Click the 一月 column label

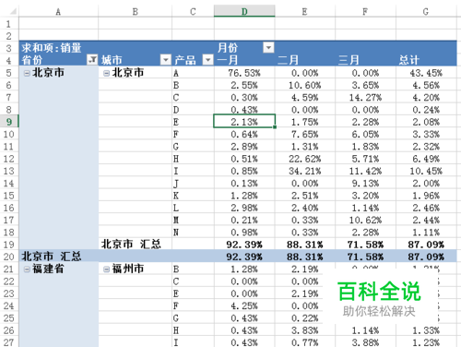coord(228,60)
